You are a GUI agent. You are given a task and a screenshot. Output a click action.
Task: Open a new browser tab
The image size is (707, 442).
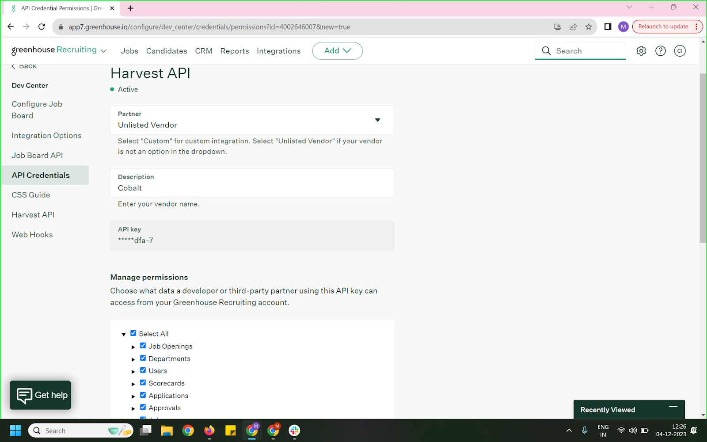click(x=130, y=8)
